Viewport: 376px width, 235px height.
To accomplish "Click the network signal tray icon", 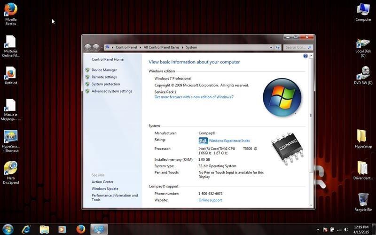I will coord(339,230).
